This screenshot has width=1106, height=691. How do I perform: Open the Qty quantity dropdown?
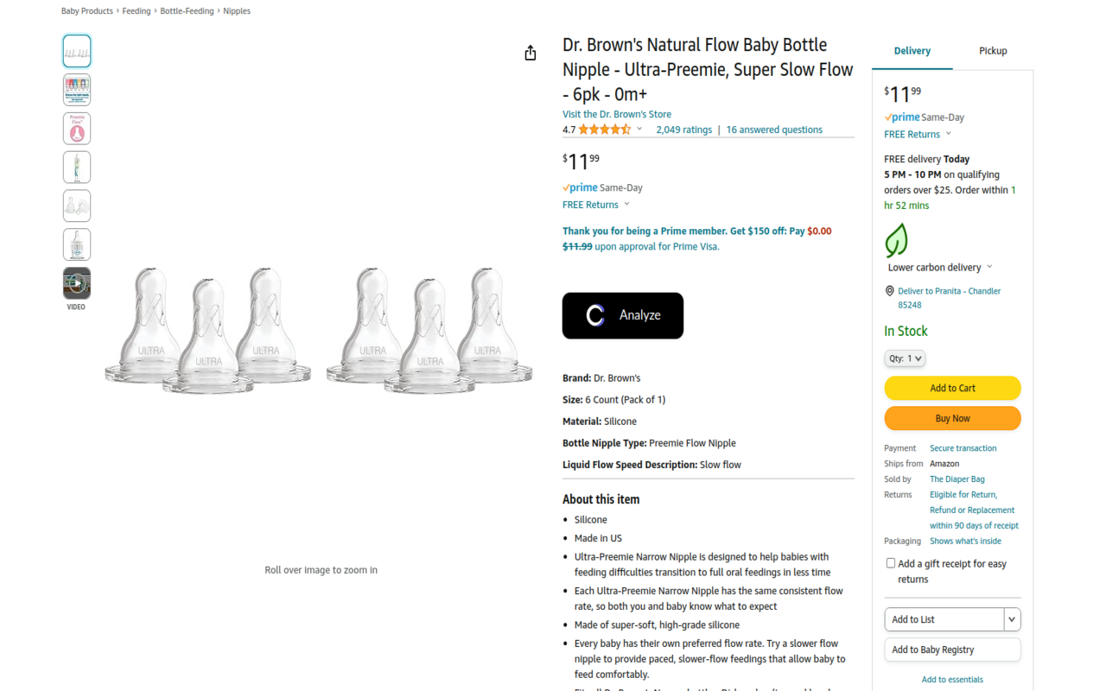point(905,358)
